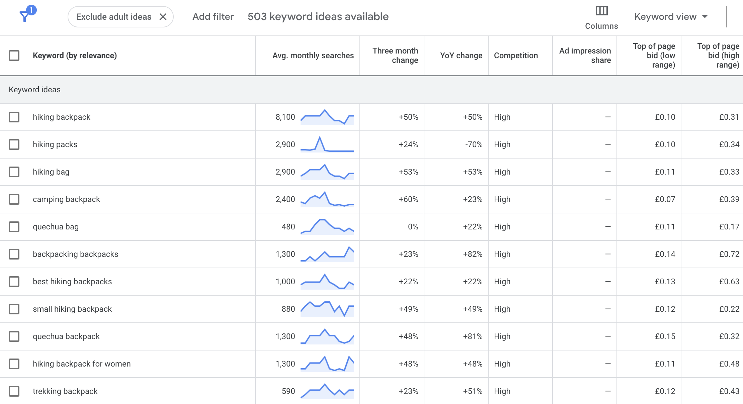Open best hiking backpacks trend sparkline
Screen dimensions: 743x404
click(x=327, y=282)
